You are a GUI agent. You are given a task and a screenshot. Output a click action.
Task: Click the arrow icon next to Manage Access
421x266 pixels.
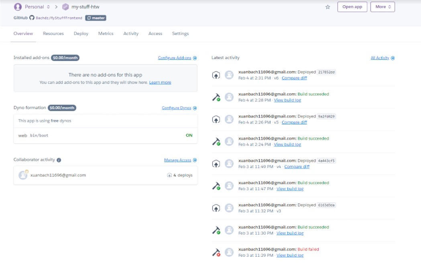[195, 160]
